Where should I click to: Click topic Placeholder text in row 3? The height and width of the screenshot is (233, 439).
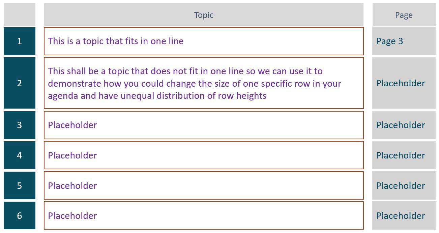click(x=72, y=125)
